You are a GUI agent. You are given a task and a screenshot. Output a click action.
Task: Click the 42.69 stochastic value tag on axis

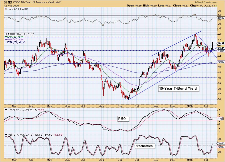pyautogui.click(x=221, y=147)
